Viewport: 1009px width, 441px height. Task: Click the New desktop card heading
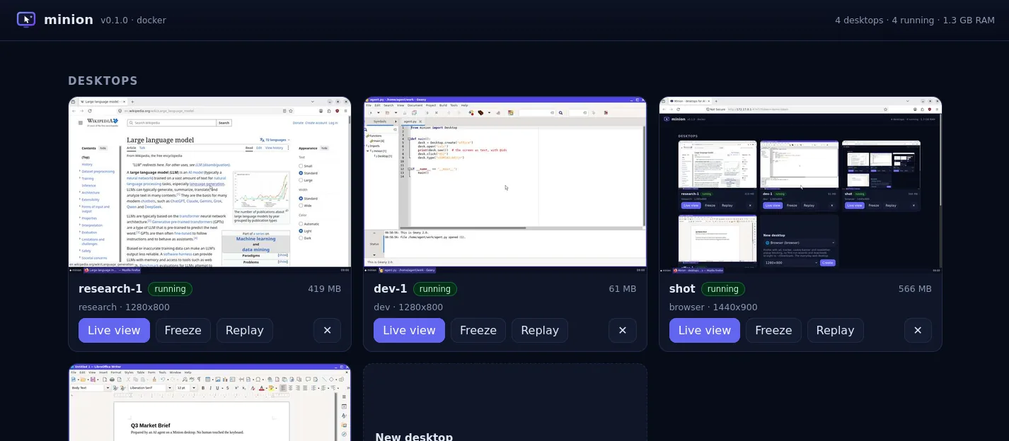[414, 437]
